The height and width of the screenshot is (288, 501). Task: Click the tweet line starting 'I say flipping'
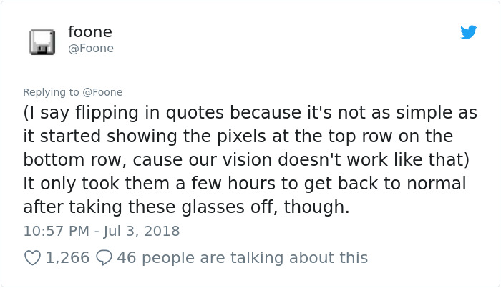250,113
